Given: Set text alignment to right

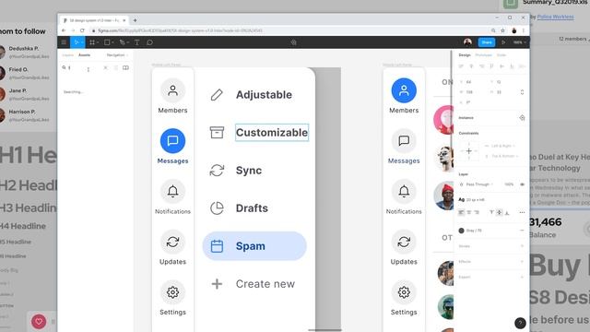Looking at the screenshot, I should 477,212.
